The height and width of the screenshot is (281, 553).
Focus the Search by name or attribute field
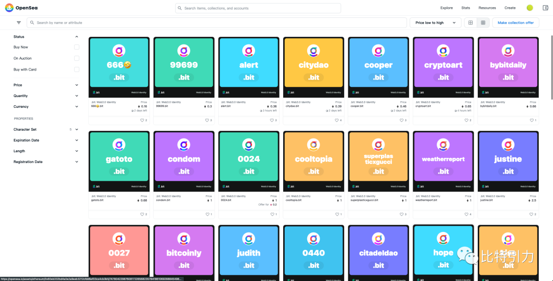pos(217,22)
